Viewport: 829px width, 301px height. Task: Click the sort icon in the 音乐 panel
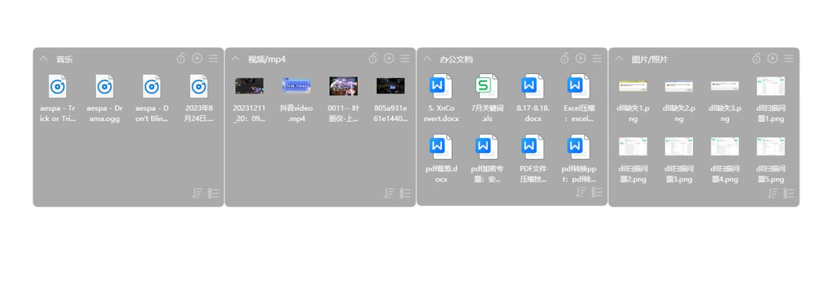coord(197,194)
